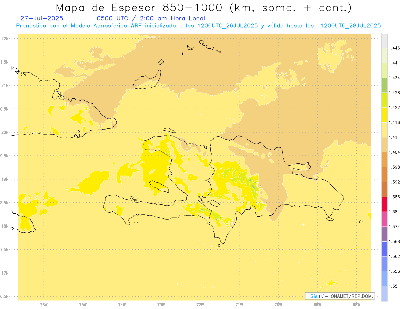Click the longitude label '76W'
Viewport: 400px width, 309px height.
(x=44, y=304)
